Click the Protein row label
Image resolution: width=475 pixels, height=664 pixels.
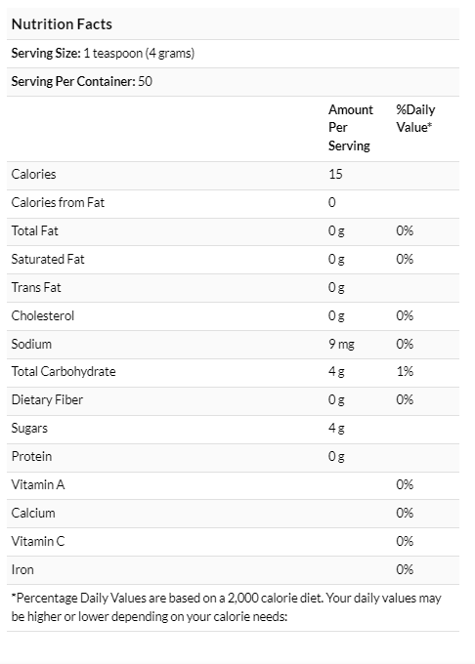(32, 457)
